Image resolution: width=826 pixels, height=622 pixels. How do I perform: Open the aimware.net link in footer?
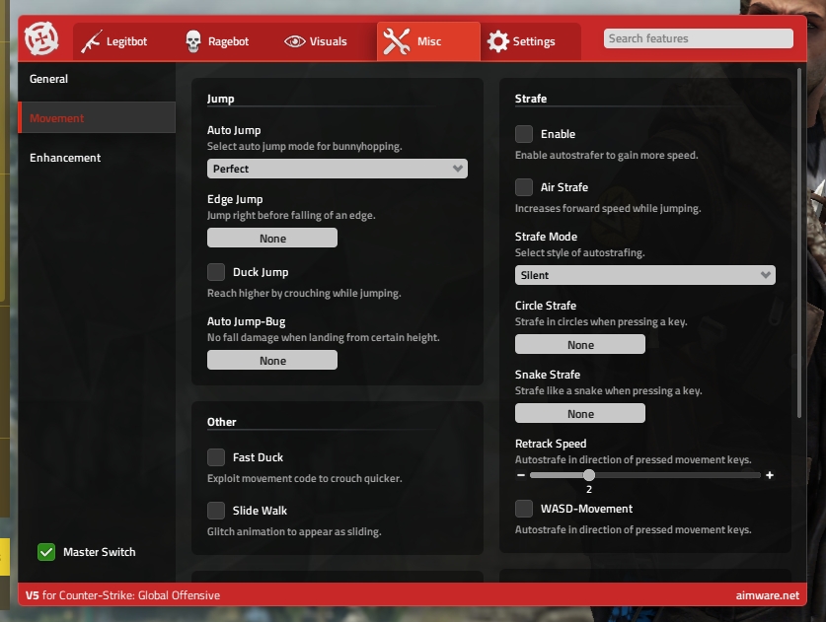click(767, 595)
